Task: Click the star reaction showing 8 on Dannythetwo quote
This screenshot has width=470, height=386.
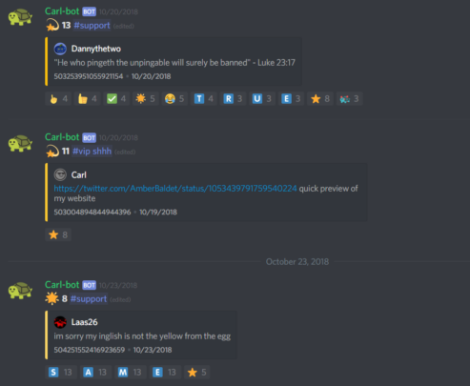Action: [320, 99]
